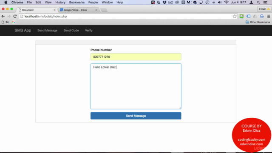Open the Wi-Fi menu bar icon
Image resolution: width=272 pixels, height=153 pixels.
pyautogui.click(x=226, y=2)
